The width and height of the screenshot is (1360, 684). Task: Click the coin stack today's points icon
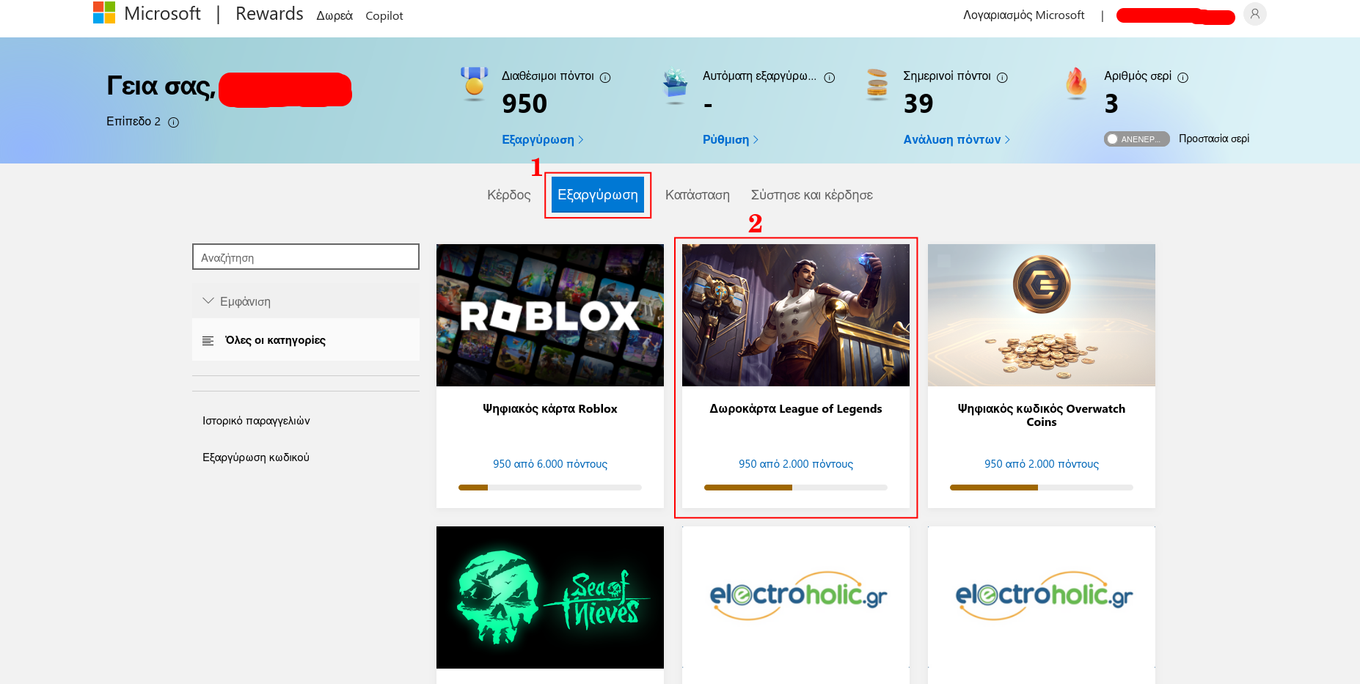tap(877, 84)
